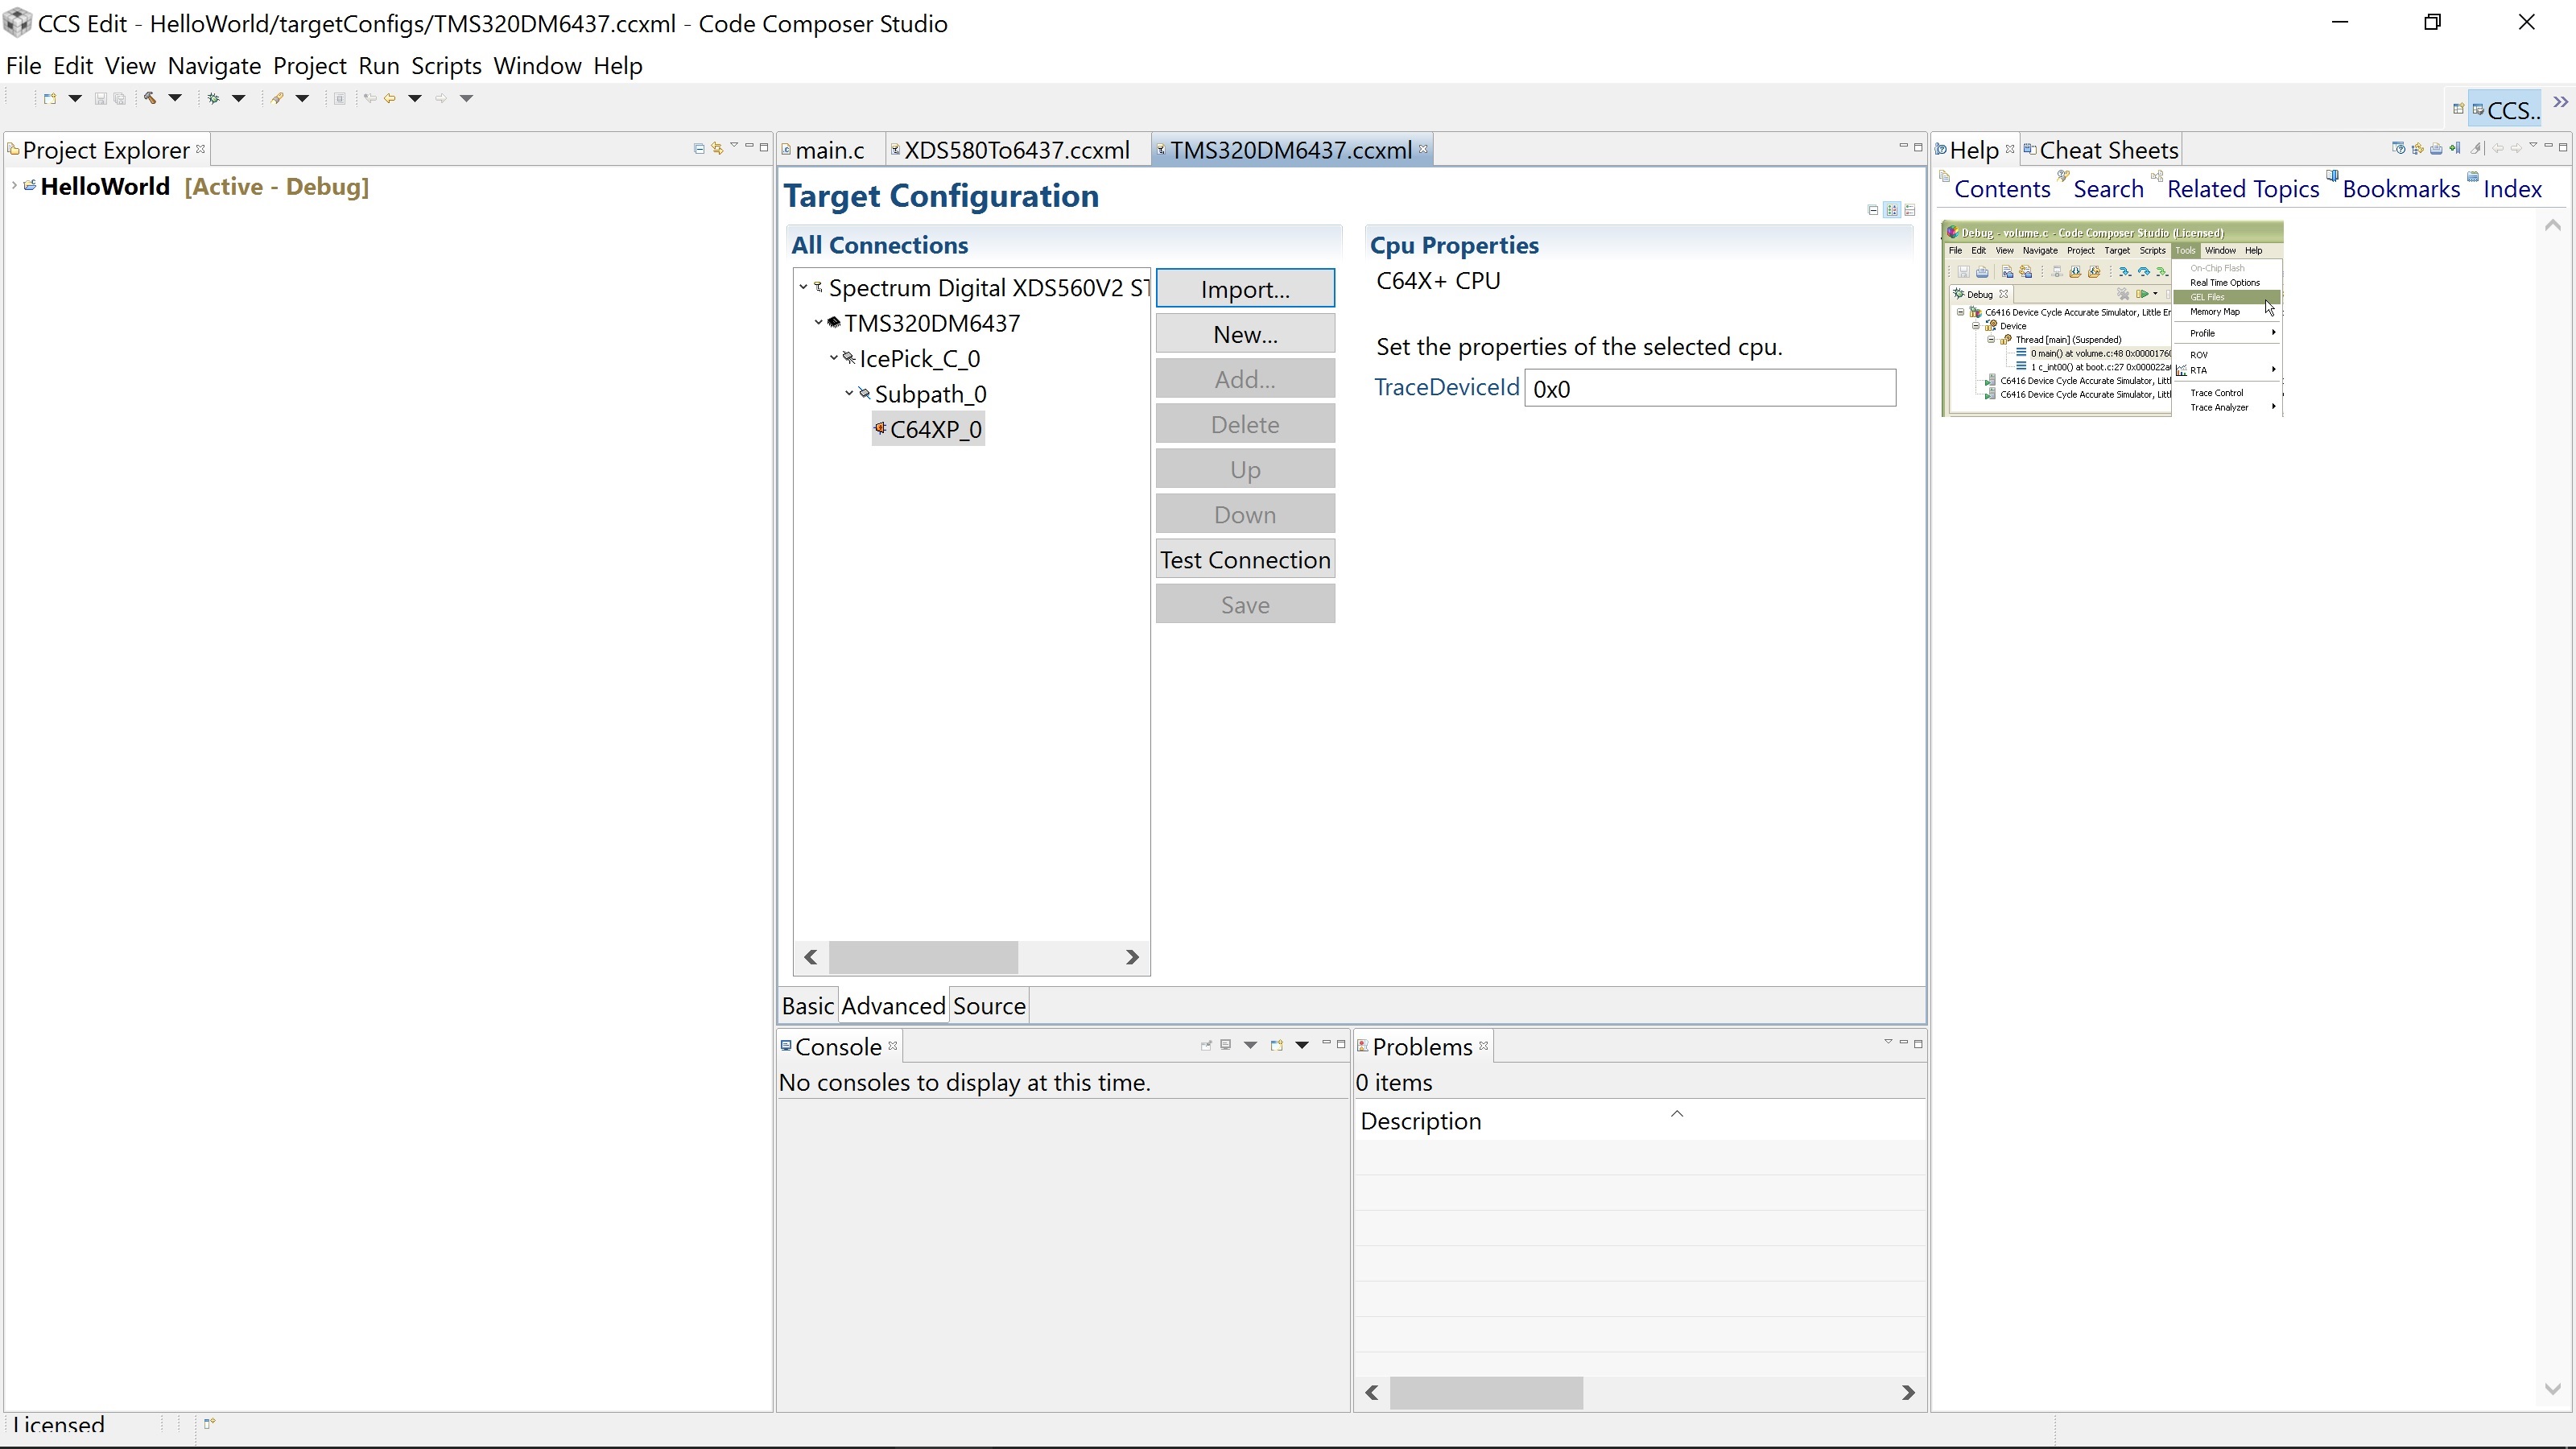Screen dimensions: 2576x1449
Task: Close the Problems view tab
Action: tap(1484, 1046)
